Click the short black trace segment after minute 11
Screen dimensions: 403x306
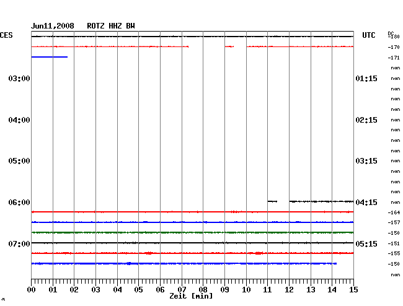click(x=272, y=201)
